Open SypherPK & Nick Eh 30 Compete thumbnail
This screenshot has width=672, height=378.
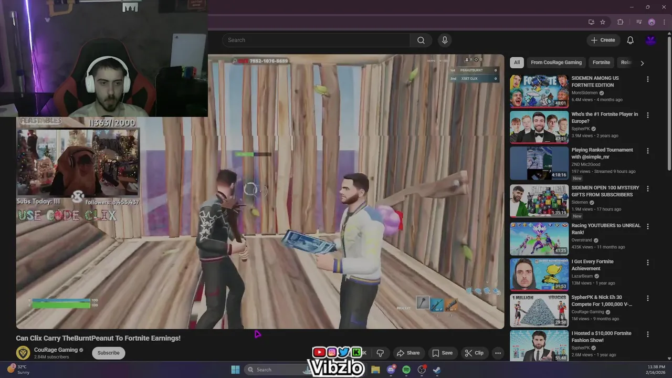tap(539, 310)
